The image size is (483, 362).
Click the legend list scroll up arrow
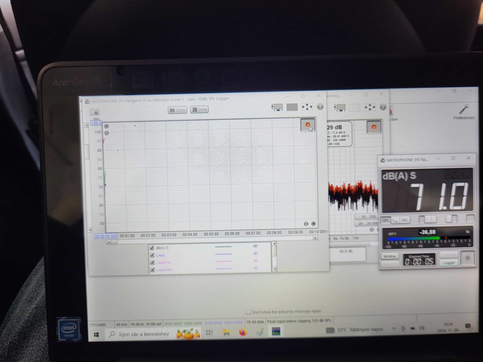point(274,243)
